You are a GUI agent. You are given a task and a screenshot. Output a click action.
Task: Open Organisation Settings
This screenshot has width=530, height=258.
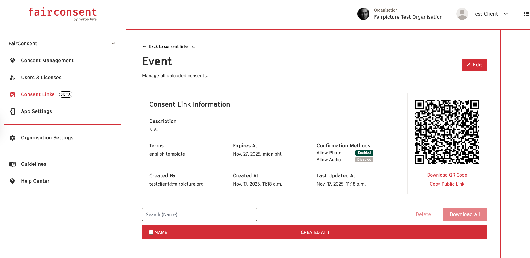point(47,138)
